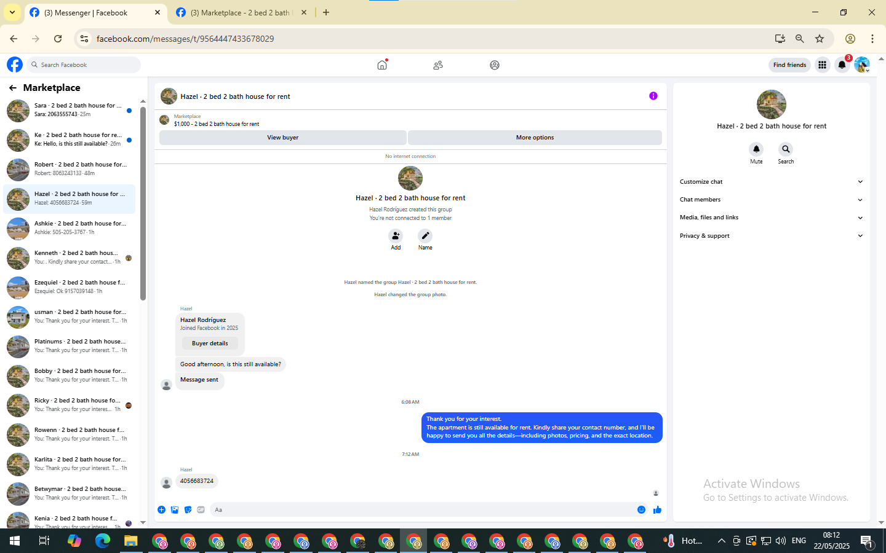Open the Friends icon in top navigation
This screenshot has width=886, height=553.
pos(438,65)
